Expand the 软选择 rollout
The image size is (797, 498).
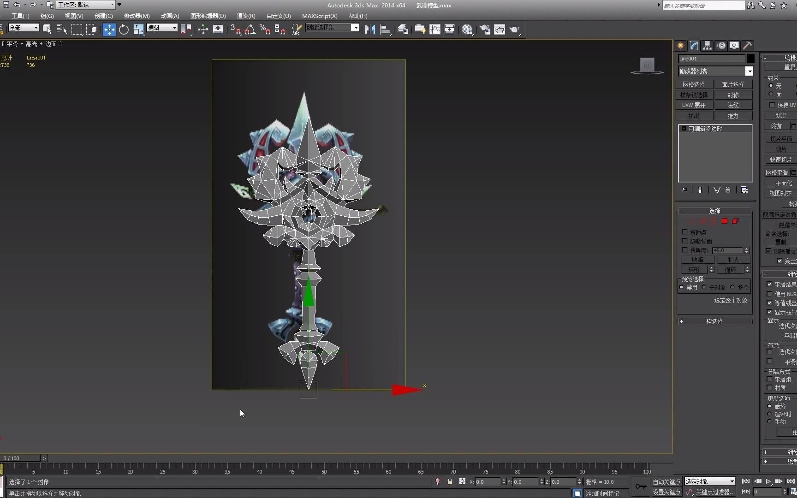tap(714, 321)
